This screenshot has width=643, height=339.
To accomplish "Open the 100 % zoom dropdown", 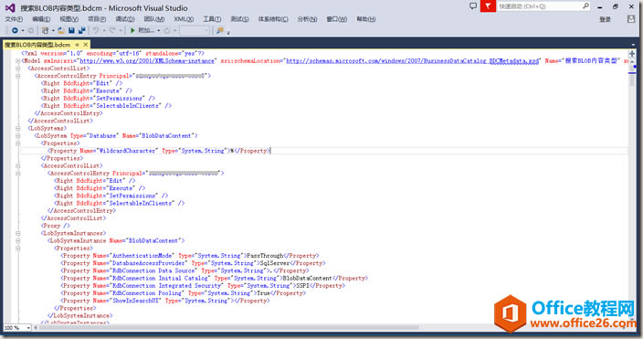I will tap(17, 328).
